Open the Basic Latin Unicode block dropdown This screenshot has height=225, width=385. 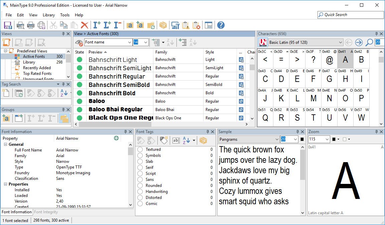click(x=340, y=42)
